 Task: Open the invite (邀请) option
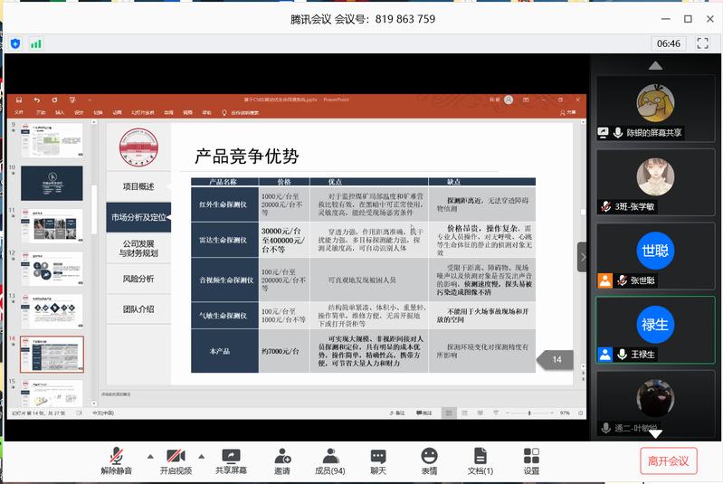pyautogui.click(x=282, y=457)
